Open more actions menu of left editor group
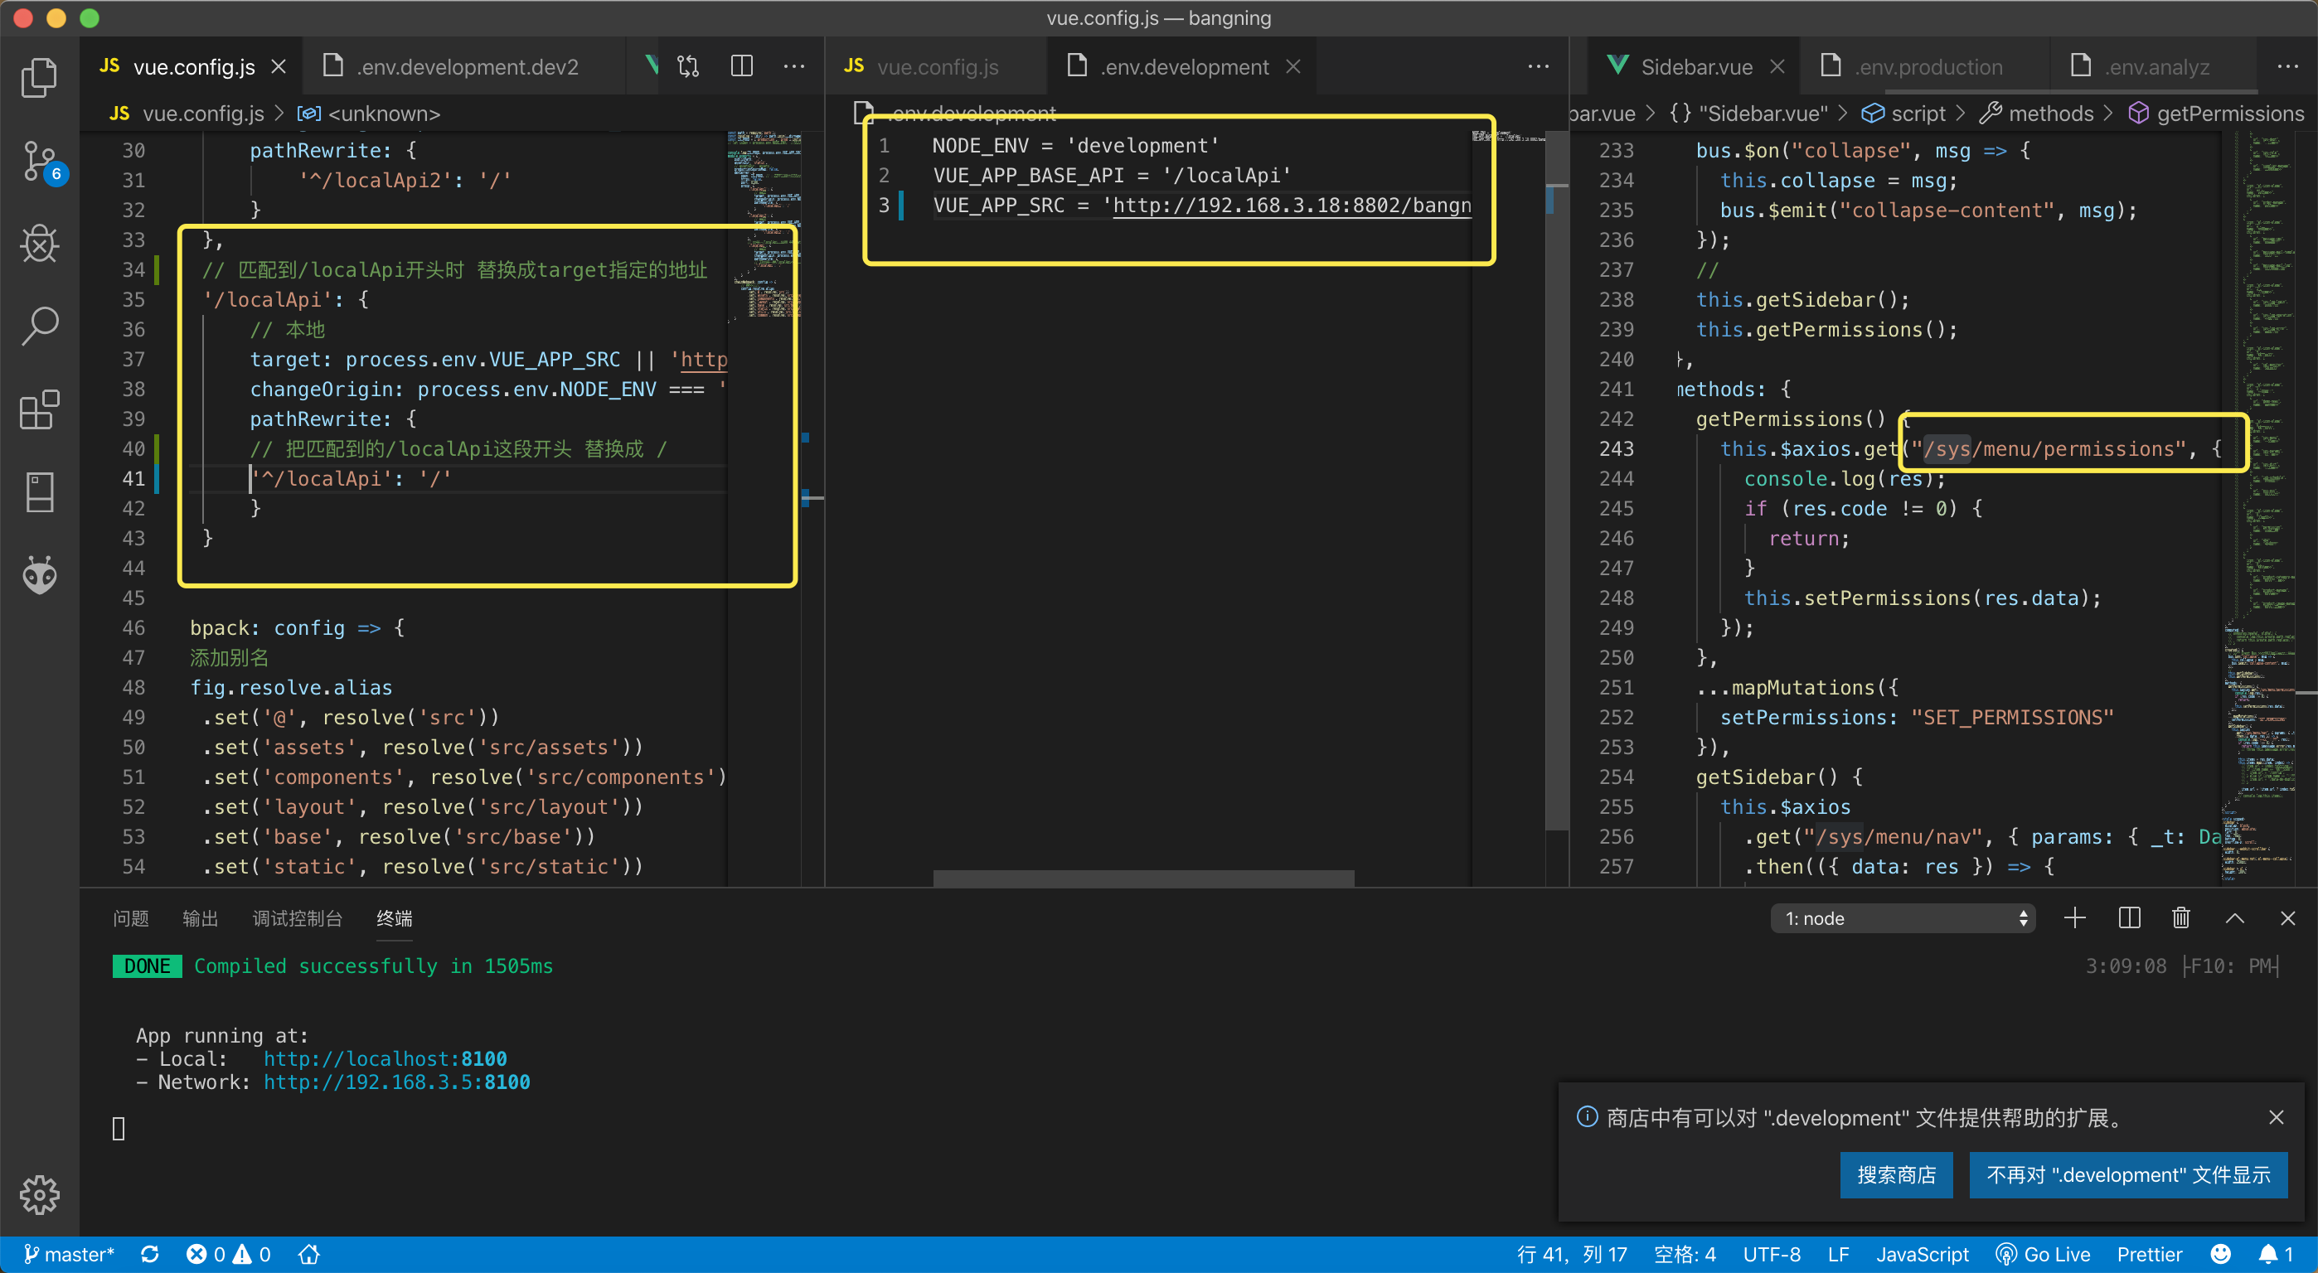 (793, 66)
